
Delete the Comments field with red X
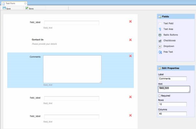[130, 56]
